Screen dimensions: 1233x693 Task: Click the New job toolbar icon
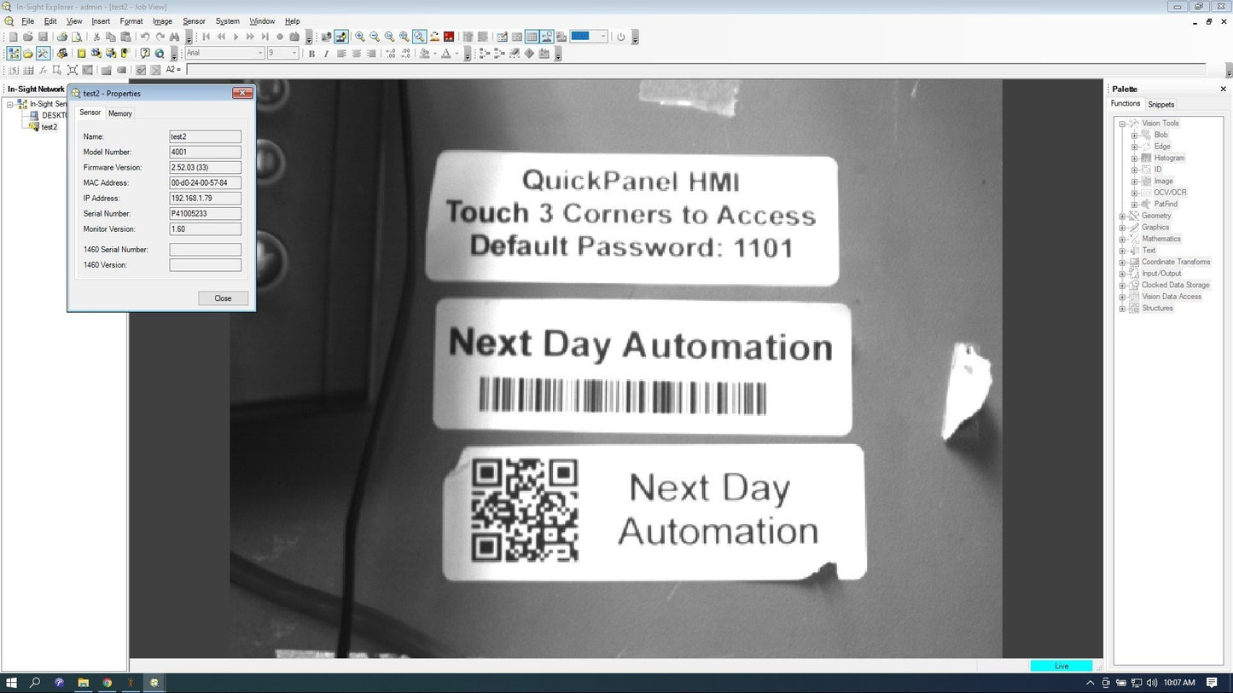pos(14,37)
